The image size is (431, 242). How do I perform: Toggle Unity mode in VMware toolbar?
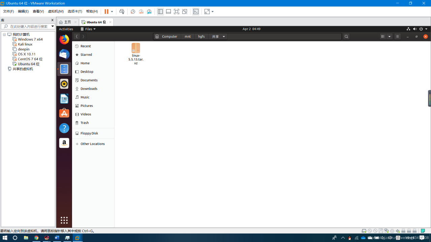point(185,11)
